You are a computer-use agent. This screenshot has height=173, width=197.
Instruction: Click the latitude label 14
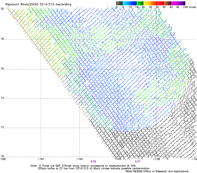[x=2, y=98]
